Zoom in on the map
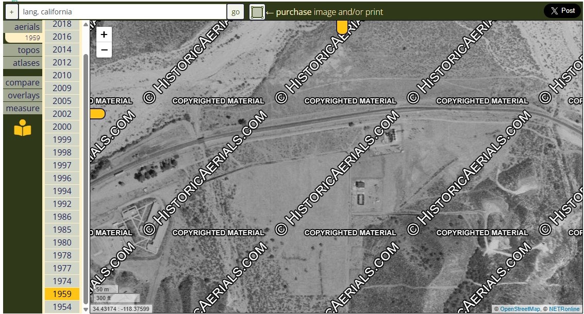Image resolution: width=584 pixels, height=314 pixels. (104, 35)
